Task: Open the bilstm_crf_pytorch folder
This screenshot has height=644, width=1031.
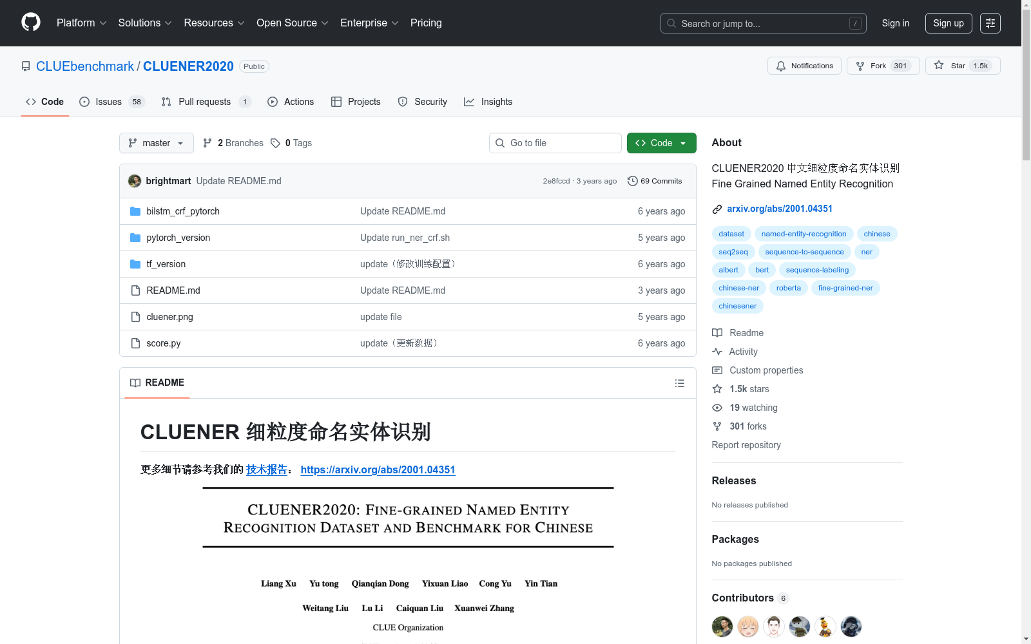Action: (x=182, y=211)
